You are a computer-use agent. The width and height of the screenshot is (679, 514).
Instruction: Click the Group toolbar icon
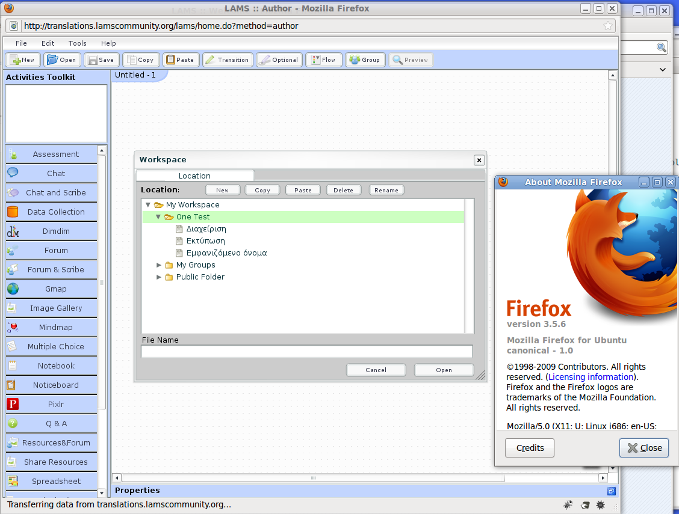pyautogui.click(x=355, y=60)
